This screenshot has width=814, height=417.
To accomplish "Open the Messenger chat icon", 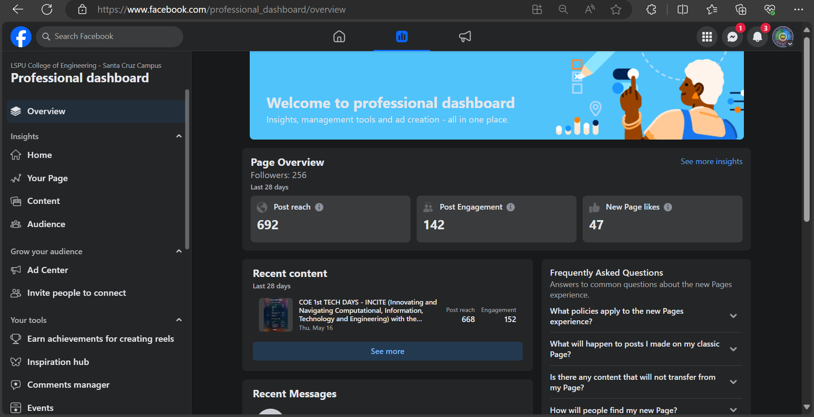I will point(732,37).
